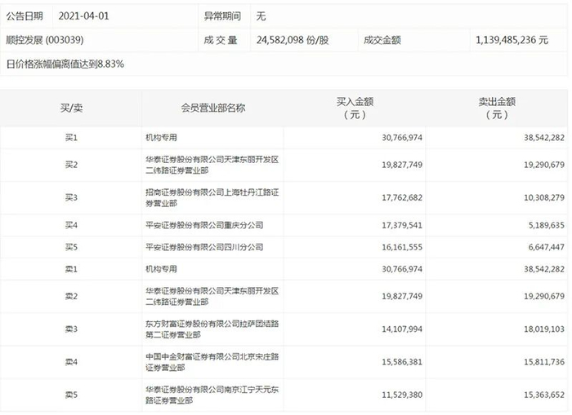Screen dimensions: 572x415
Task: Select the 卖5 row label
Action: [x=71, y=395]
